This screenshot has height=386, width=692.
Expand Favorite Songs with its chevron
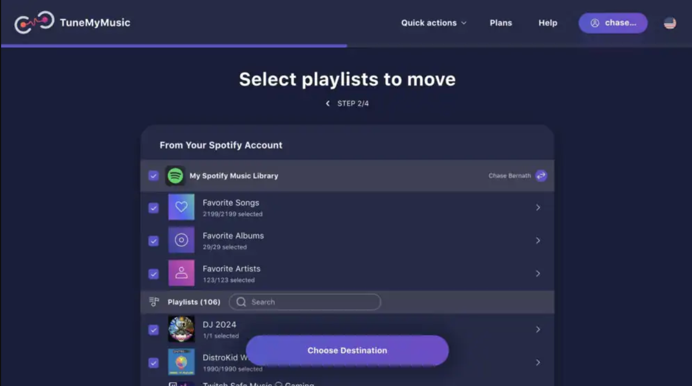click(538, 207)
